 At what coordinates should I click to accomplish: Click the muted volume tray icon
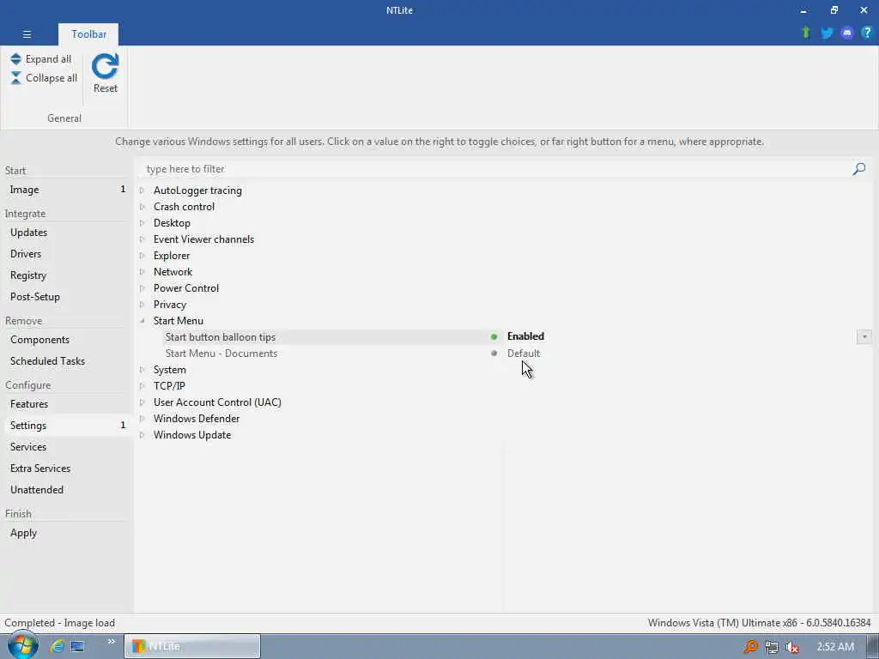tap(792, 647)
